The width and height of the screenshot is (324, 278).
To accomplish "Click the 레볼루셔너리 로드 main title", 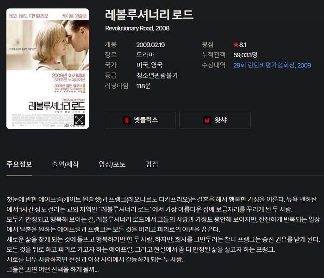I will [149, 15].
